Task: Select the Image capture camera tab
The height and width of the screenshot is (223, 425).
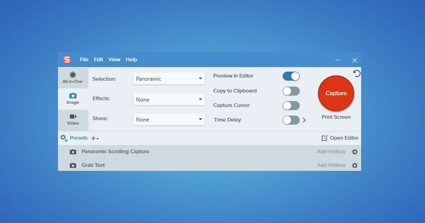Action: 72,98
